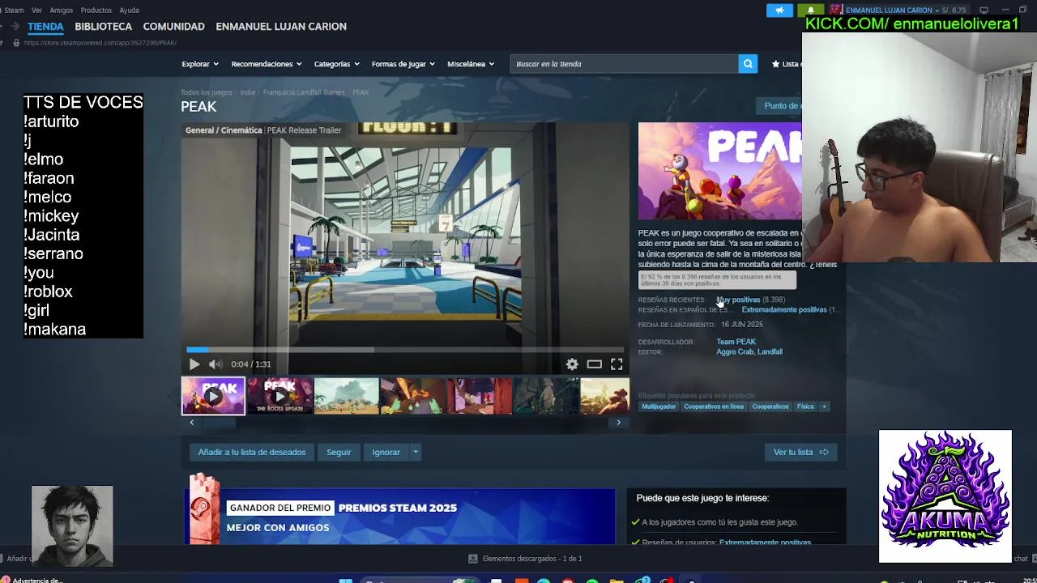This screenshot has width=1037, height=583.
Task: Select the island landscape screenshot thumbnail
Action: click(x=346, y=396)
